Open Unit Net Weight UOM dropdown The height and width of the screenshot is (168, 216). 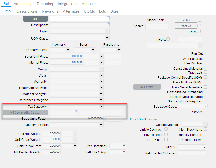(75, 133)
